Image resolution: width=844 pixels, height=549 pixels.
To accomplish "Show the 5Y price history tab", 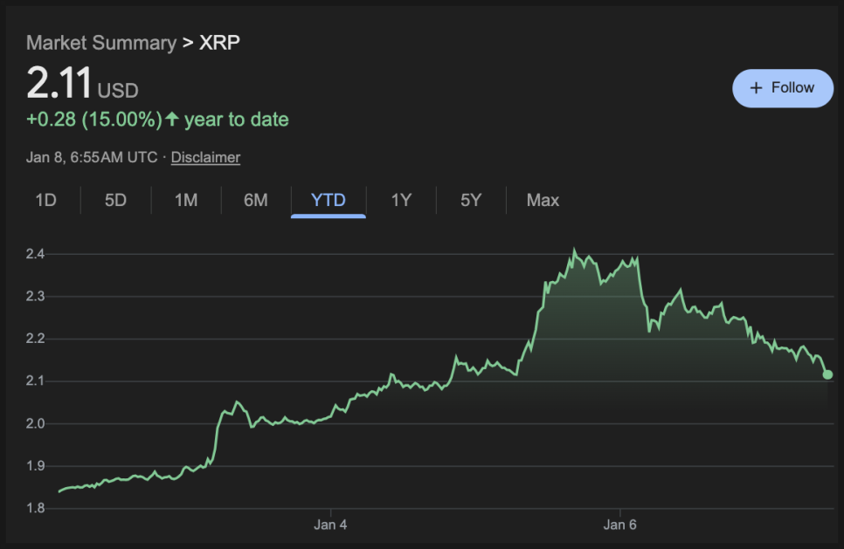I will [471, 200].
